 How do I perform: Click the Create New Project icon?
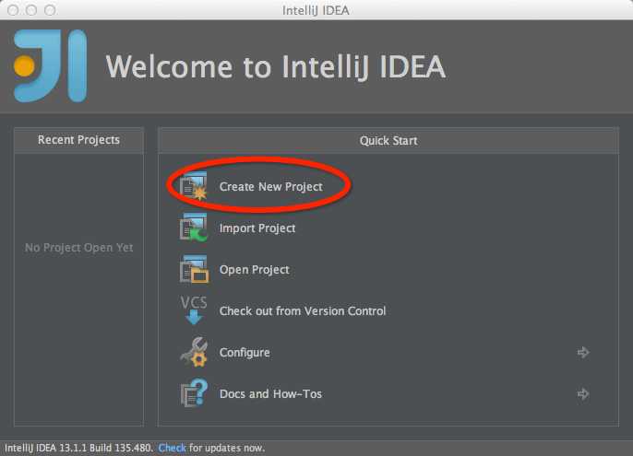click(x=194, y=187)
